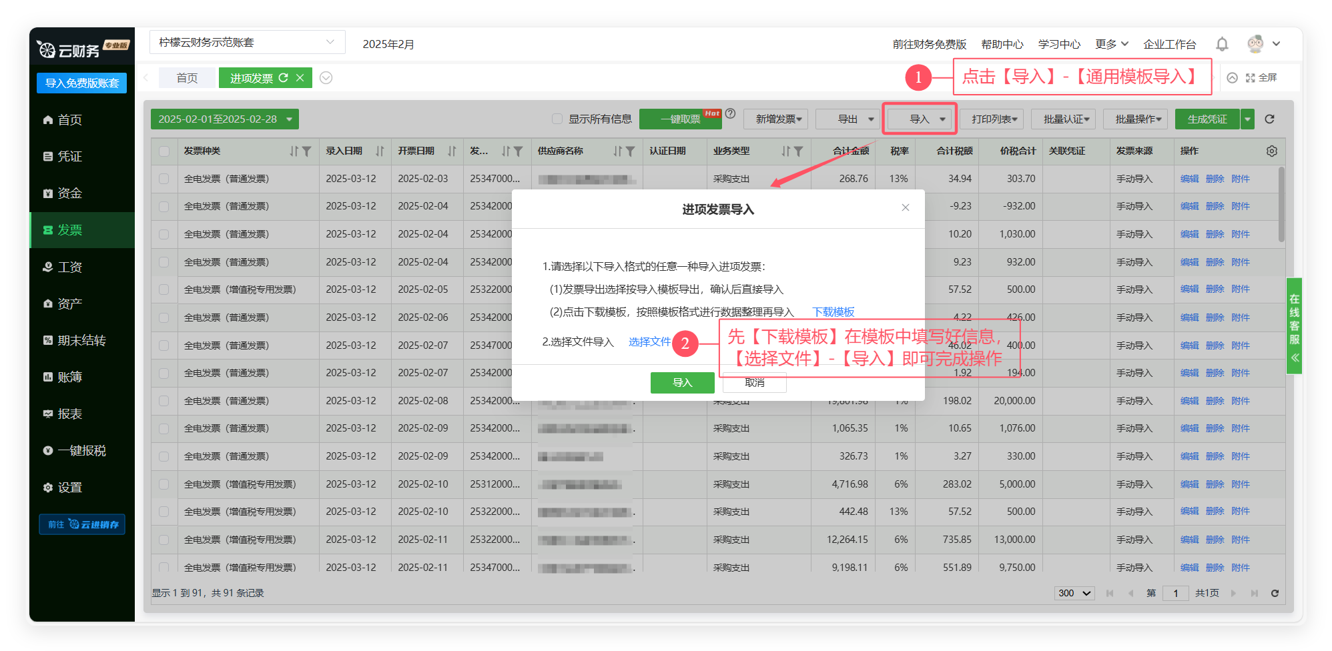The width and height of the screenshot is (1332, 651).
Task: Check the first invoice row checkbox
Action: point(164,179)
